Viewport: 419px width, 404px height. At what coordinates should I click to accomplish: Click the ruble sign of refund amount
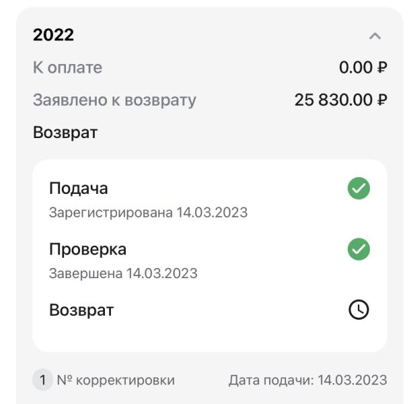(382, 100)
